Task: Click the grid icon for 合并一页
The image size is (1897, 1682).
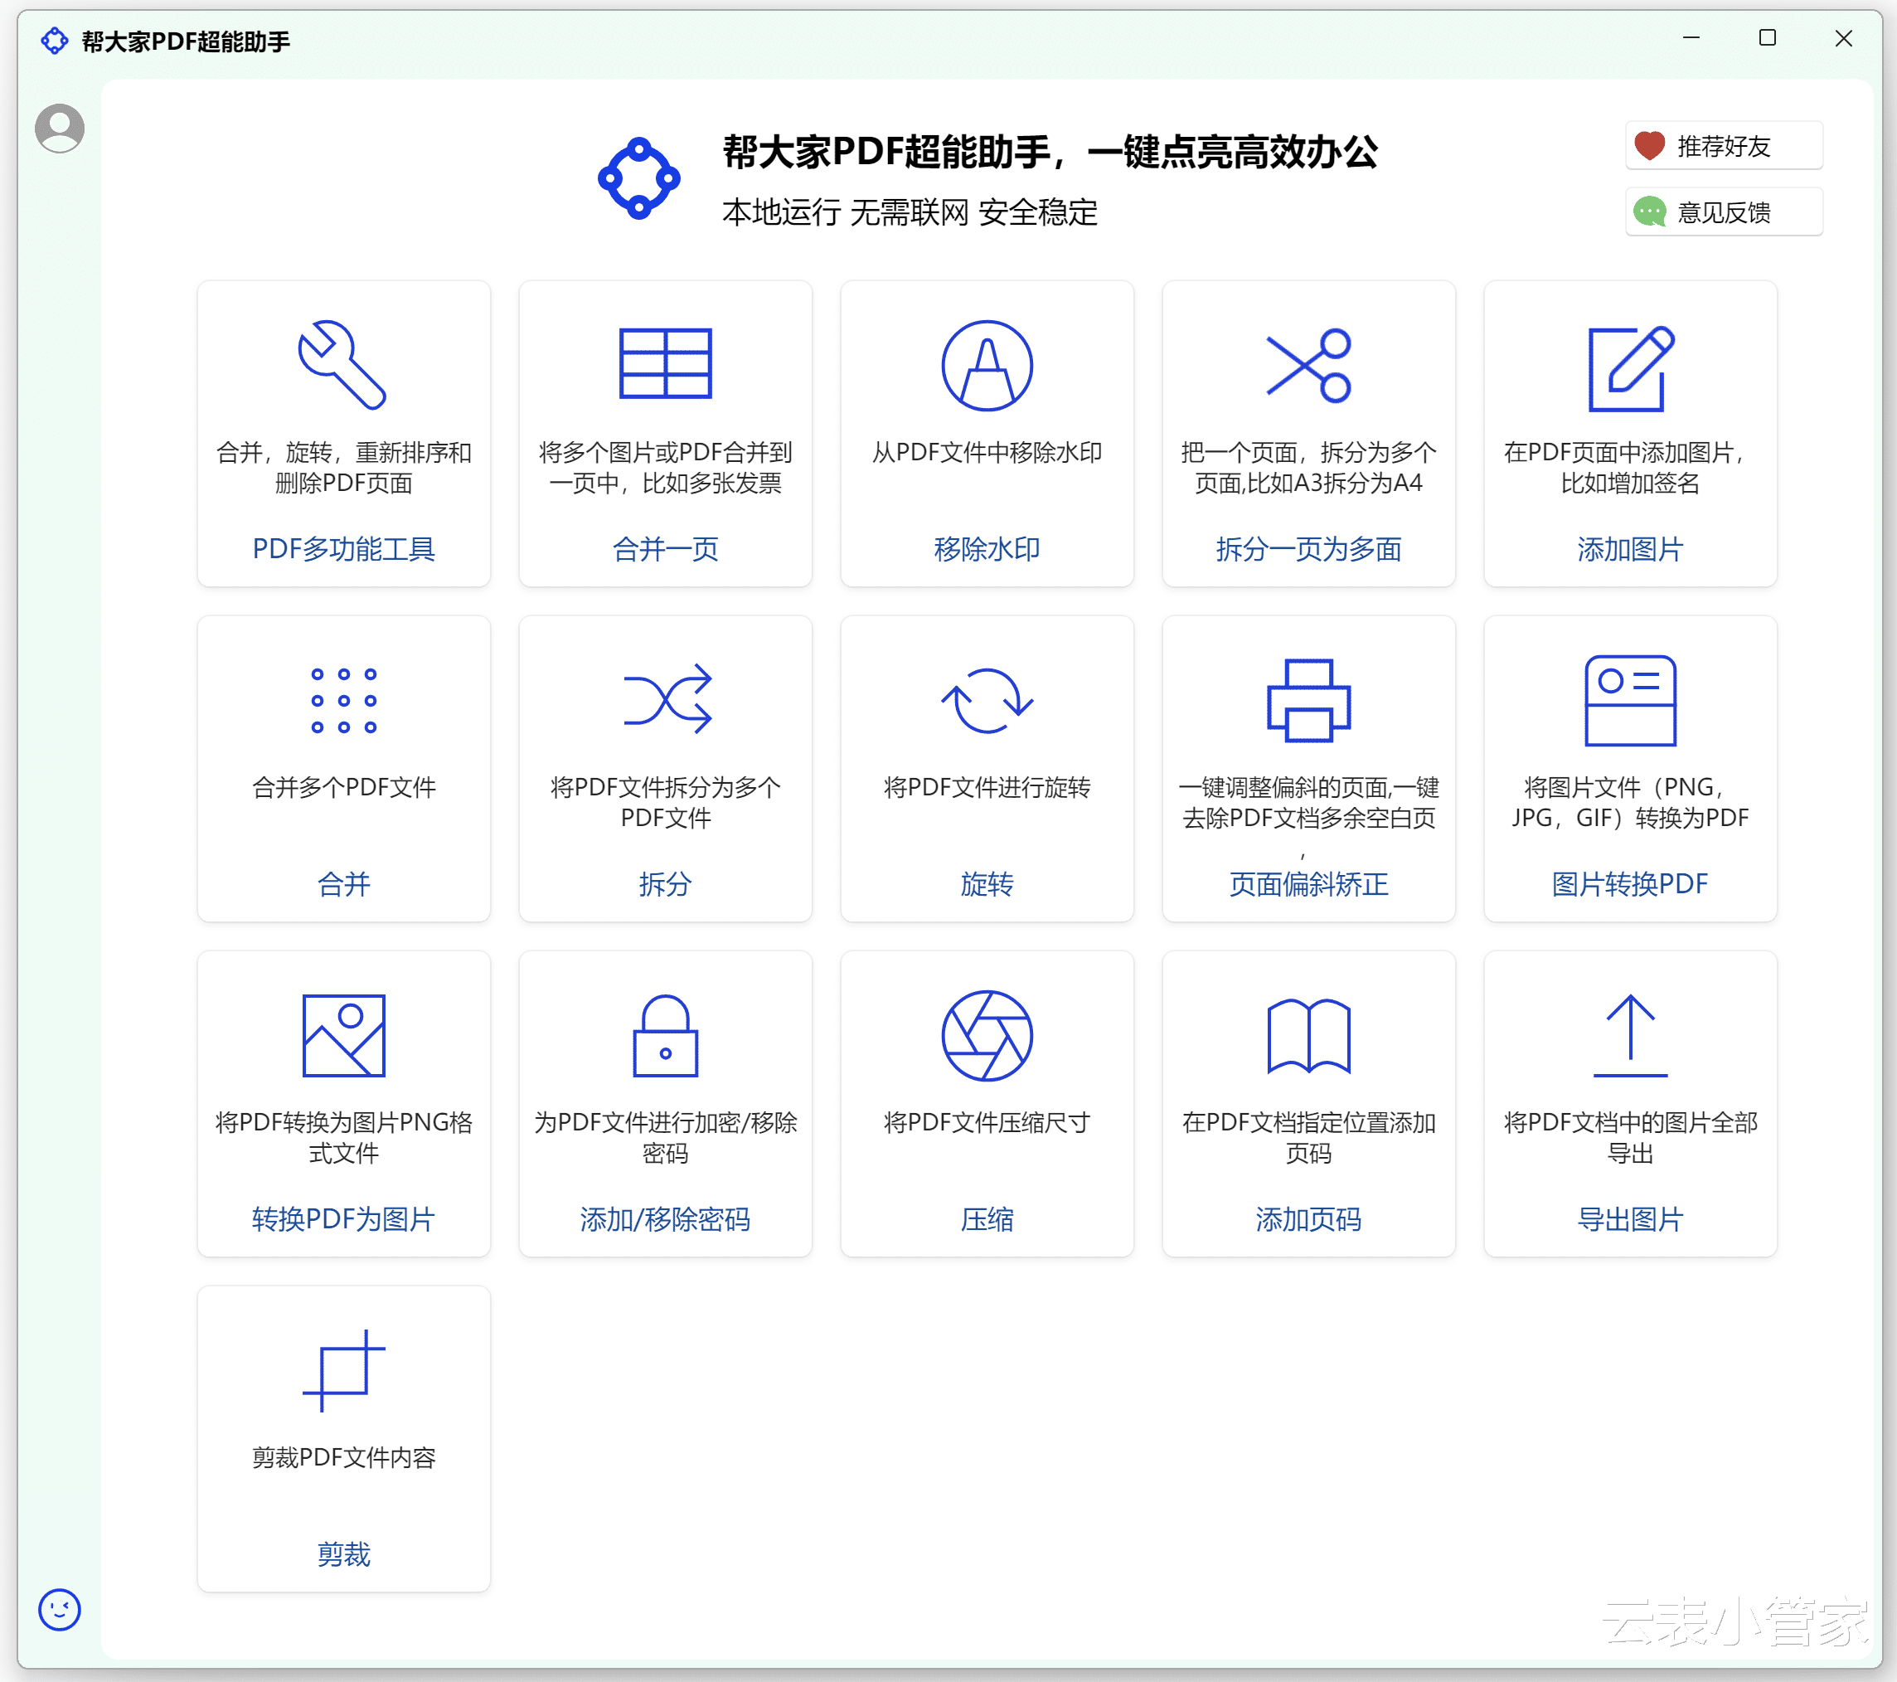Action: (664, 363)
